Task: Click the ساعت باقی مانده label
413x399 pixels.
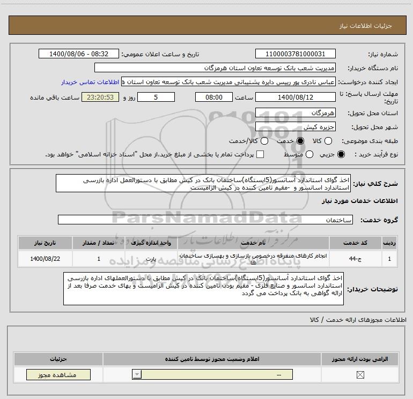Action: (55, 97)
